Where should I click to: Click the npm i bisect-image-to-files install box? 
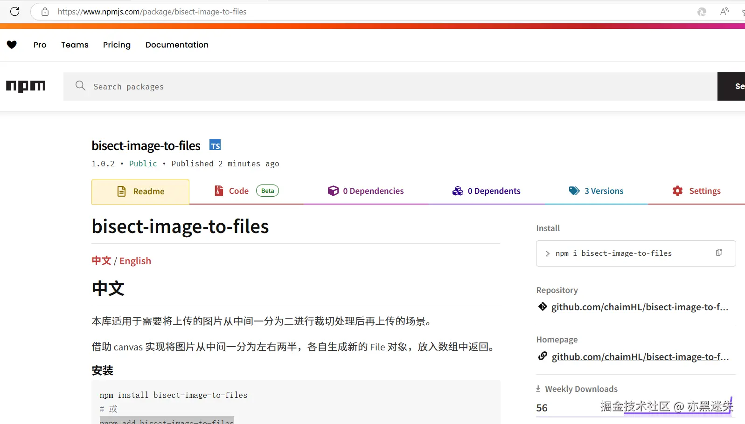(x=636, y=253)
